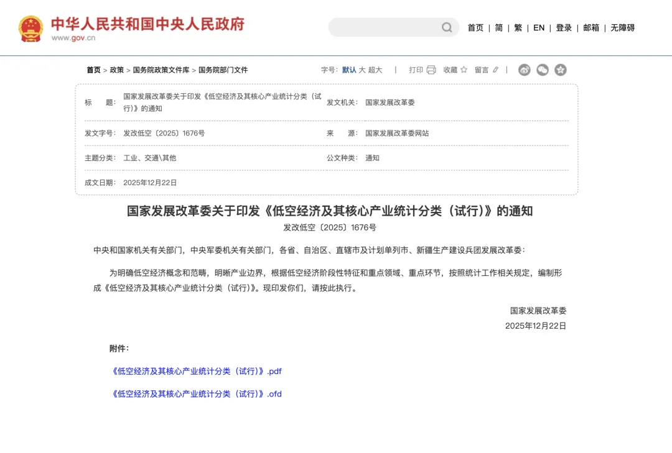This screenshot has height=453, width=672.
Task: Select 大 font size
Action: tap(362, 70)
